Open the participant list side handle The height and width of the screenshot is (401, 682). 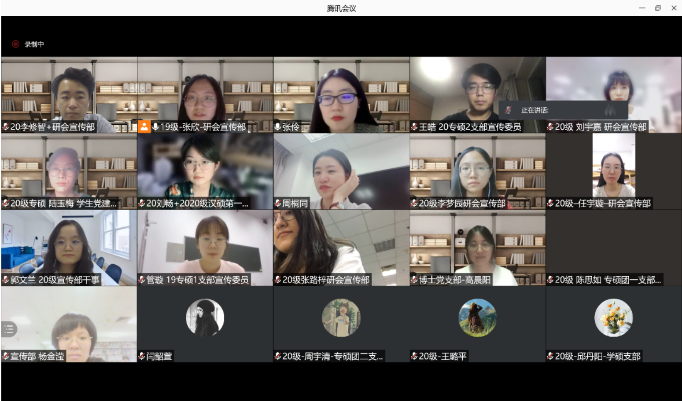coord(9,329)
